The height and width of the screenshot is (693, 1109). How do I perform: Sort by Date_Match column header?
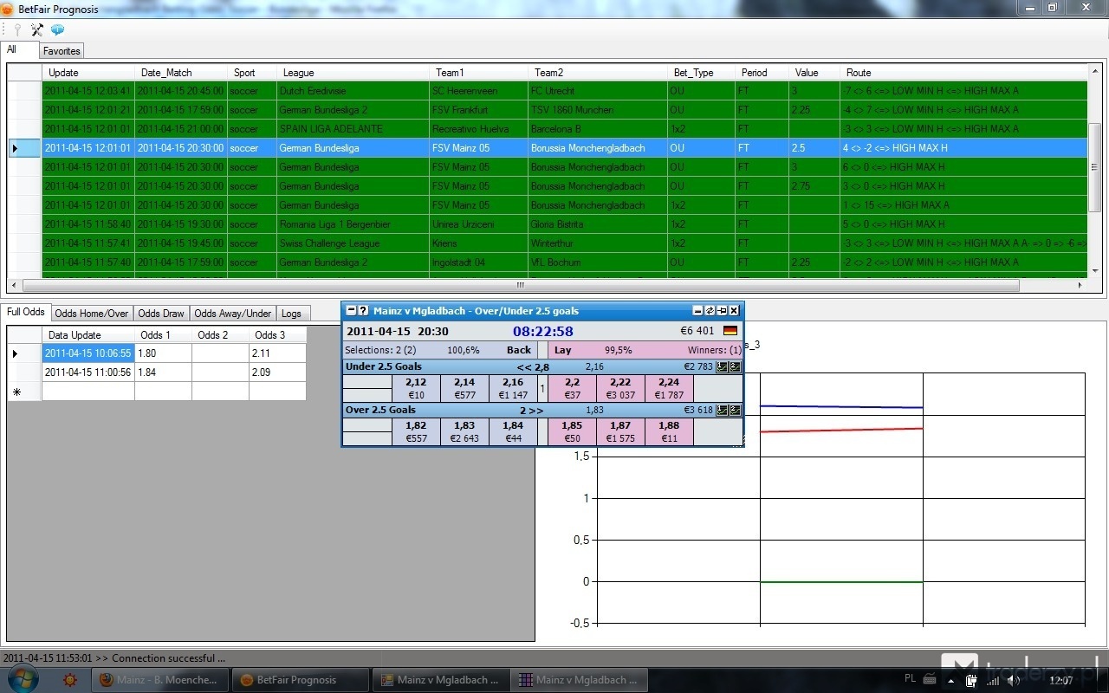pyautogui.click(x=181, y=73)
